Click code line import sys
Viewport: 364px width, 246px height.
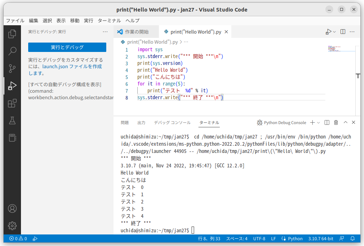pyautogui.click(x=150, y=49)
